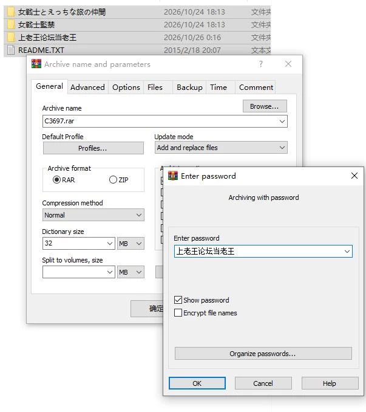
Task: Open Archive name dropdown list
Action: [x=282, y=121]
